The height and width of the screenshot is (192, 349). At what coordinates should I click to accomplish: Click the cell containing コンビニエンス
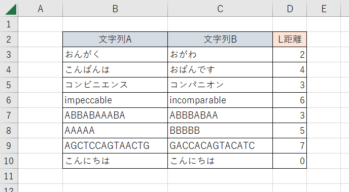115,85
